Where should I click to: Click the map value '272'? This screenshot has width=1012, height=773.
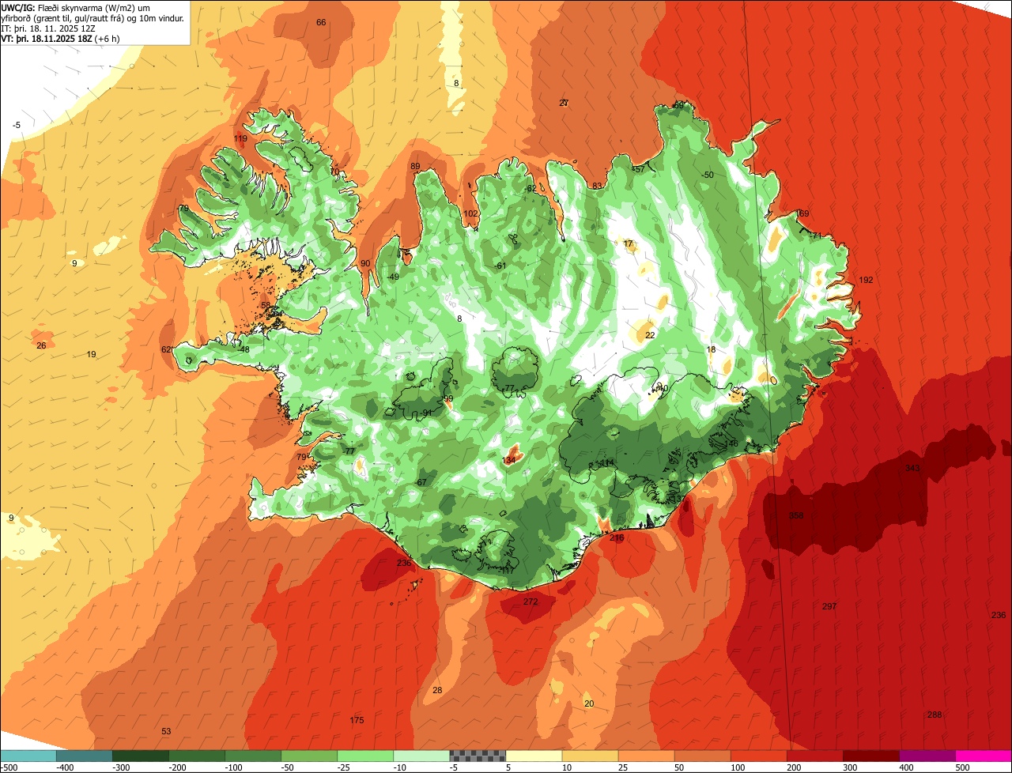coord(531,602)
